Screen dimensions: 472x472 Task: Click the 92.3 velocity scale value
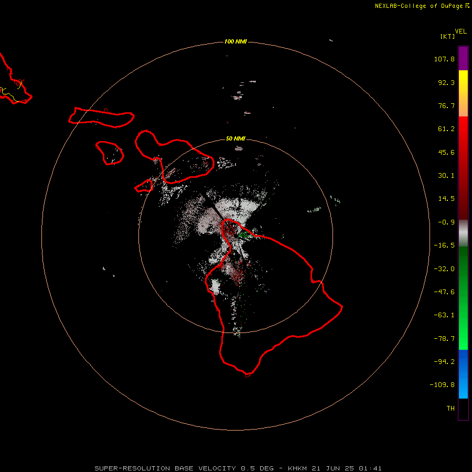[446, 82]
